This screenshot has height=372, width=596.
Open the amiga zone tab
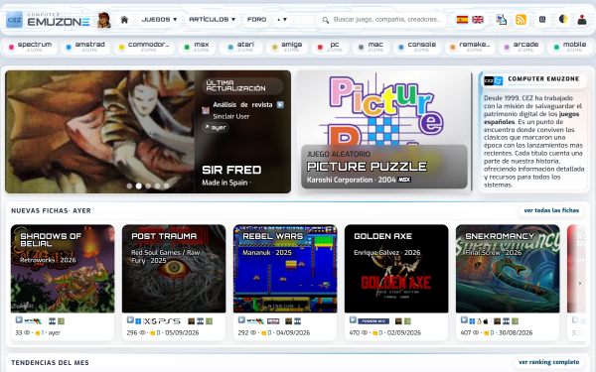pos(287,47)
